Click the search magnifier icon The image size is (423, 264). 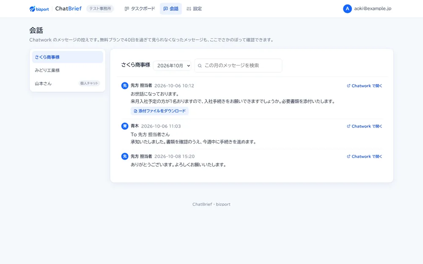coord(200,65)
